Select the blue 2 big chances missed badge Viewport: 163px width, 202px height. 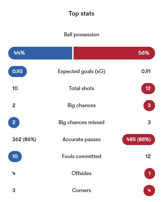14,122
